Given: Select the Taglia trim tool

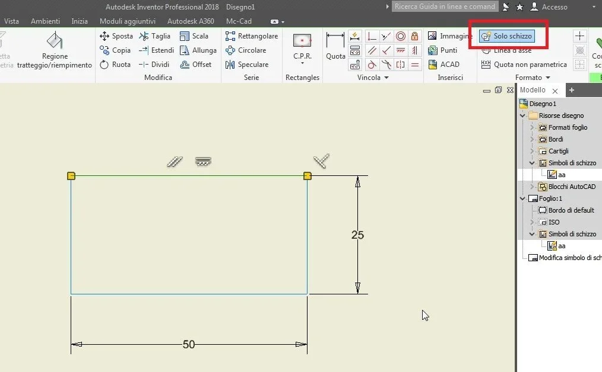Looking at the screenshot, I should 155,36.
